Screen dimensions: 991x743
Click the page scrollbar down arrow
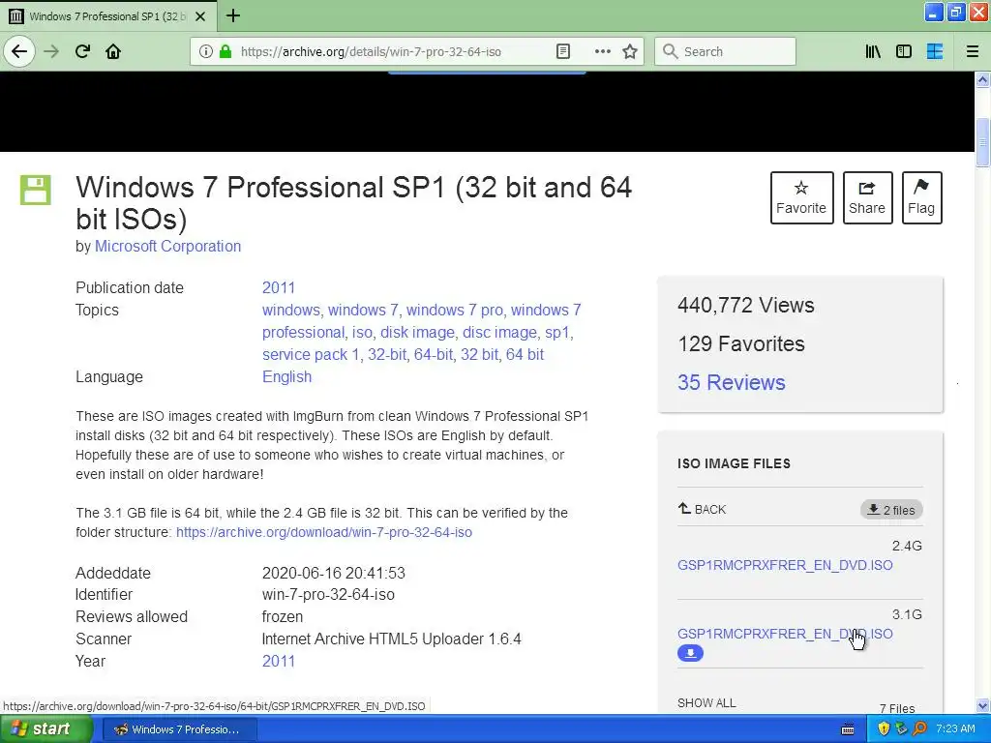point(983,705)
